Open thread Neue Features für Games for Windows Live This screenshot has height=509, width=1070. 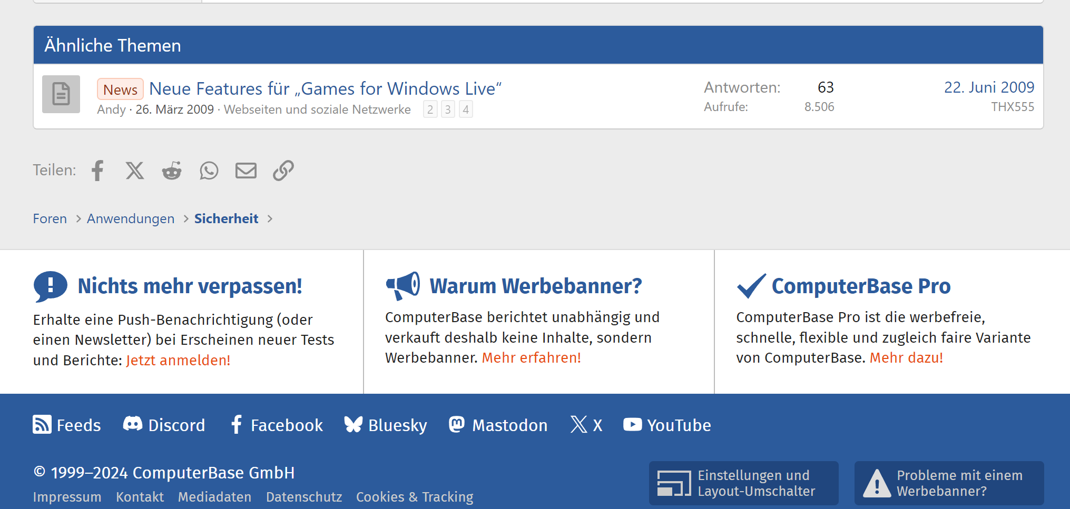tap(325, 89)
